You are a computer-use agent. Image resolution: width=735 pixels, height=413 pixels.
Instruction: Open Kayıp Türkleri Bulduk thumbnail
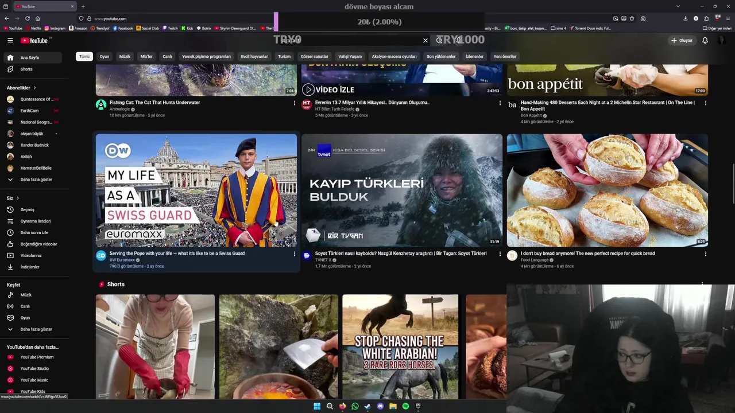(402, 190)
